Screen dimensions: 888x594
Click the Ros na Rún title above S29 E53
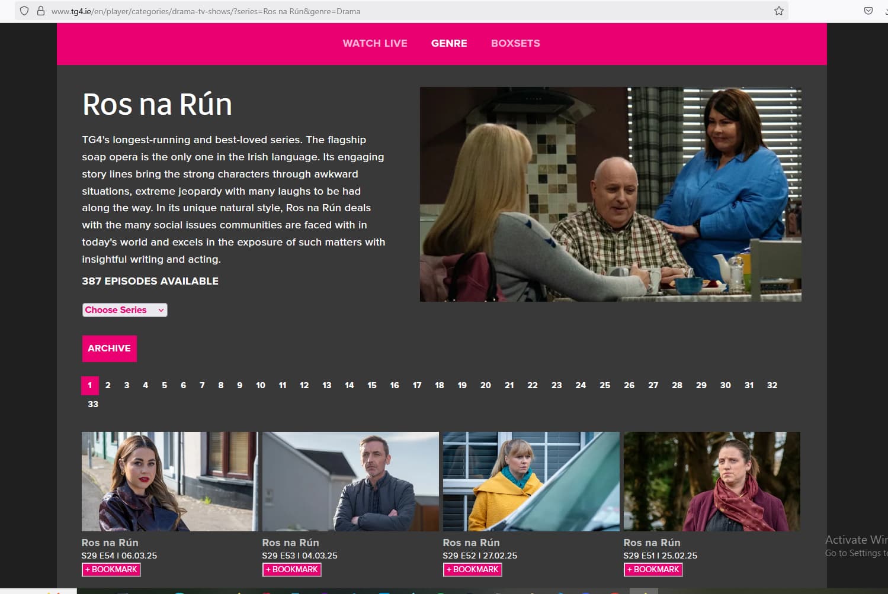coord(291,543)
